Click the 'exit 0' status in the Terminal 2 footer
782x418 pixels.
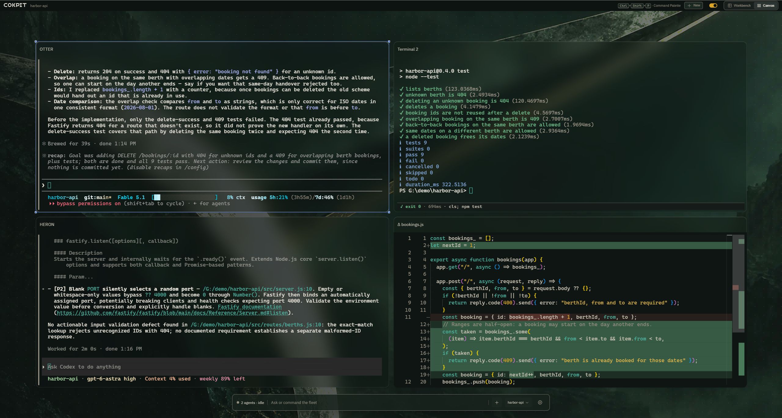pyautogui.click(x=410, y=207)
